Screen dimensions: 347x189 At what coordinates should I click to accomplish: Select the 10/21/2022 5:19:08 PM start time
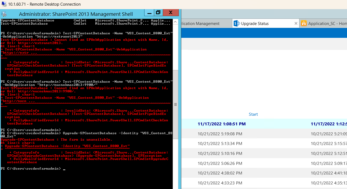(x=220, y=134)
